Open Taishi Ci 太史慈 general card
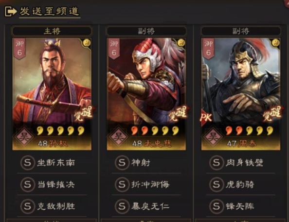Viewport: 289px width, 222px height. pyautogui.click(x=146, y=94)
